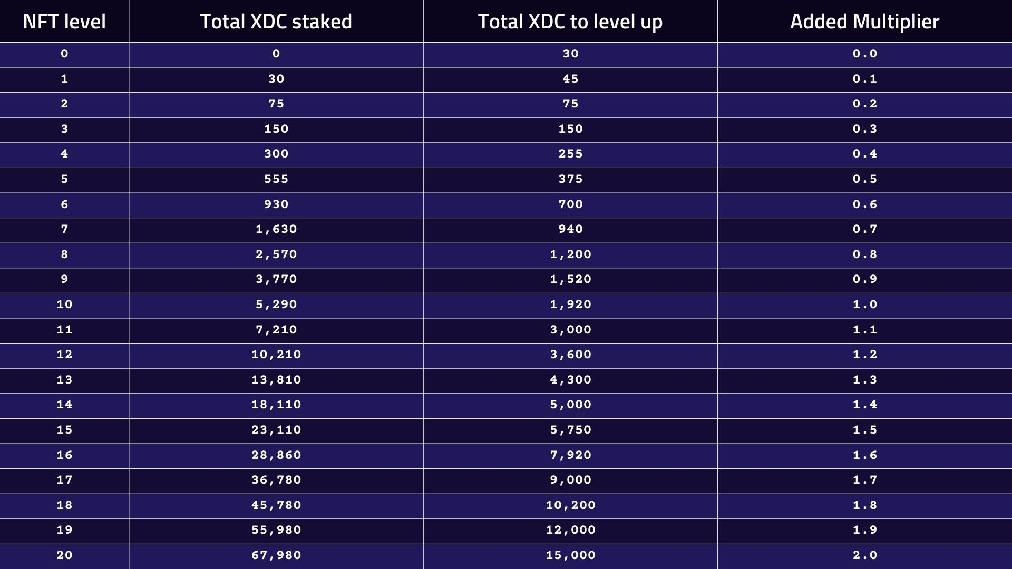Click the NFT level 10 cell

pyautogui.click(x=64, y=305)
